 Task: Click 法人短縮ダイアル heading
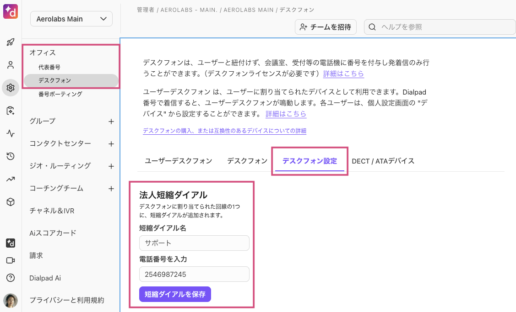tap(173, 195)
